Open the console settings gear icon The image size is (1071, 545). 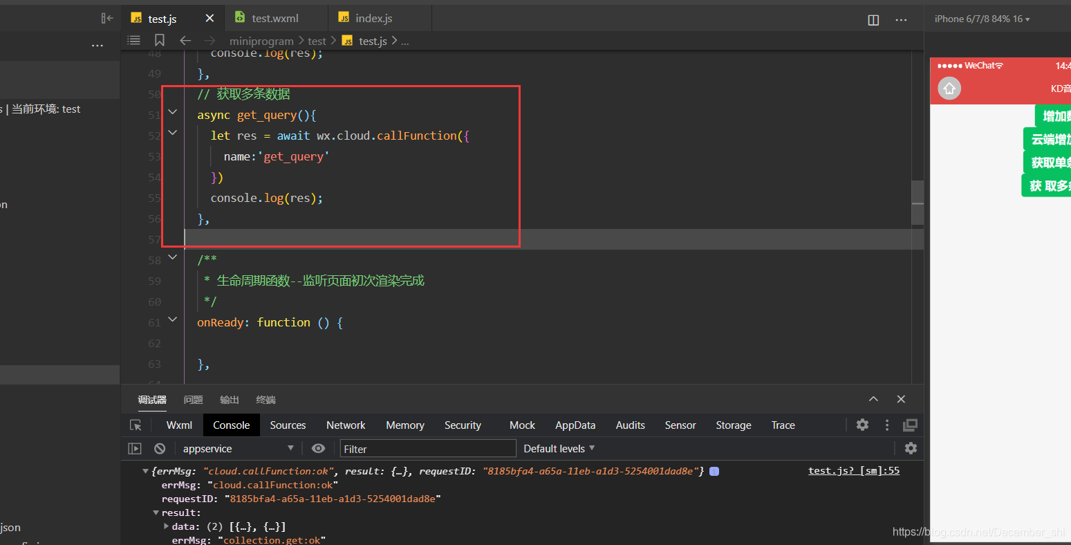[911, 448]
